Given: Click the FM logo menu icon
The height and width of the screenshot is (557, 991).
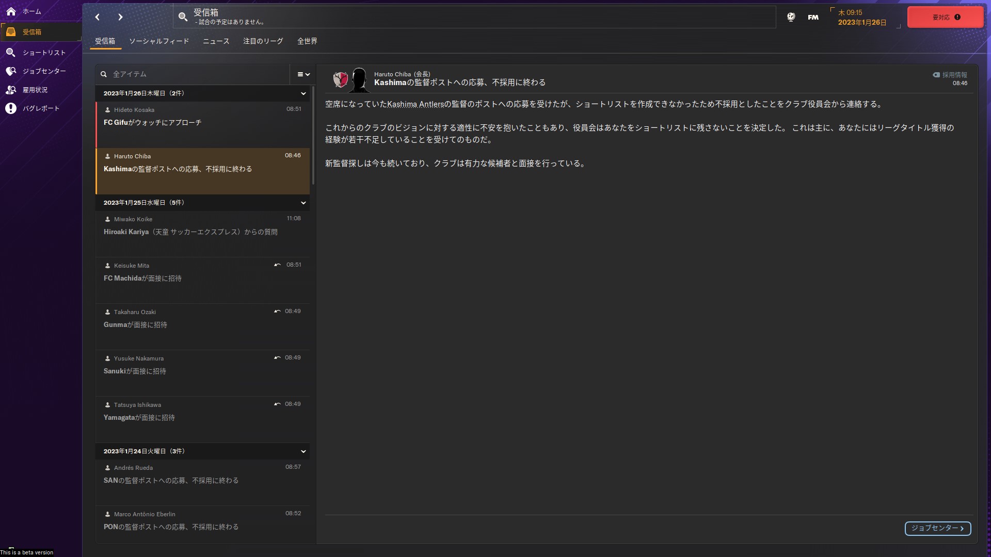Looking at the screenshot, I should pyautogui.click(x=813, y=17).
